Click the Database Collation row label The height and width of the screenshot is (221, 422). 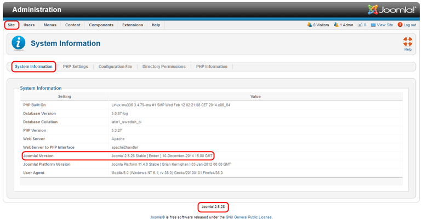tap(41, 122)
